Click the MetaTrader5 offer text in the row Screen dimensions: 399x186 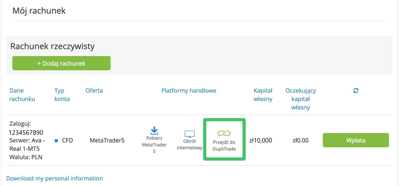click(x=107, y=140)
